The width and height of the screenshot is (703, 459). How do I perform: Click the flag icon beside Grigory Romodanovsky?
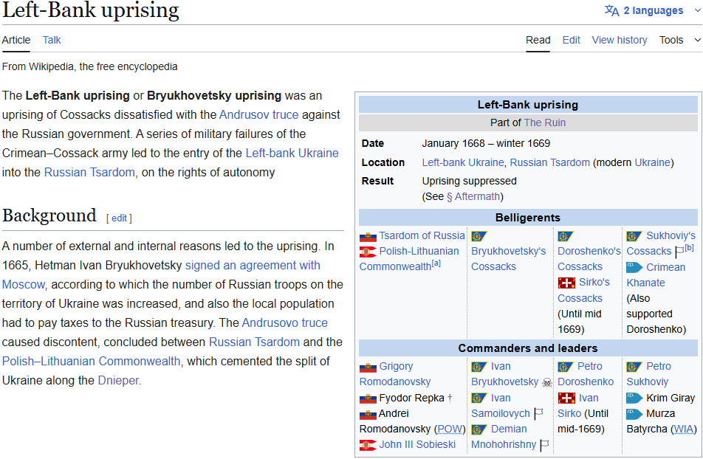coord(368,367)
